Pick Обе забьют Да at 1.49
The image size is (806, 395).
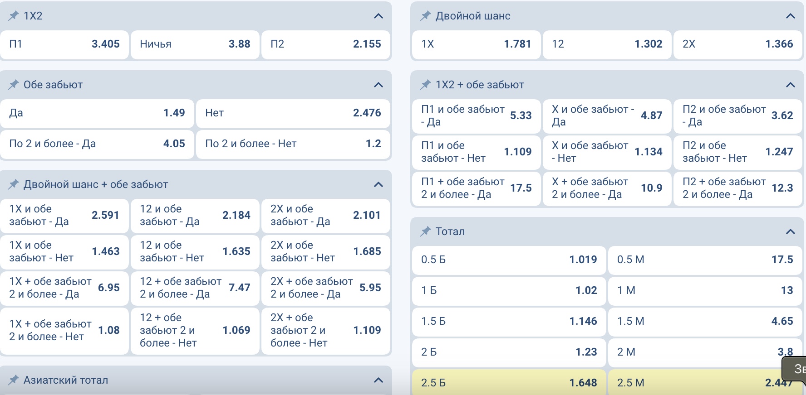pos(97,113)
